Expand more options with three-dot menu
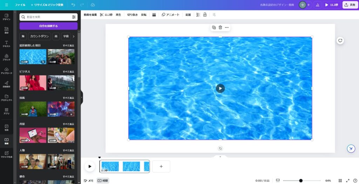This screenshot has height=184, width=359. pyautogui.click(x=227, y=28)
